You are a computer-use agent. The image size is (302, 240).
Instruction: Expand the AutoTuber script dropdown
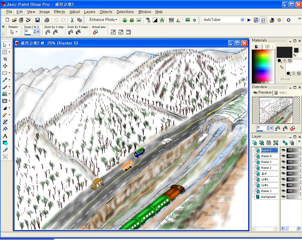coord(242,20)
